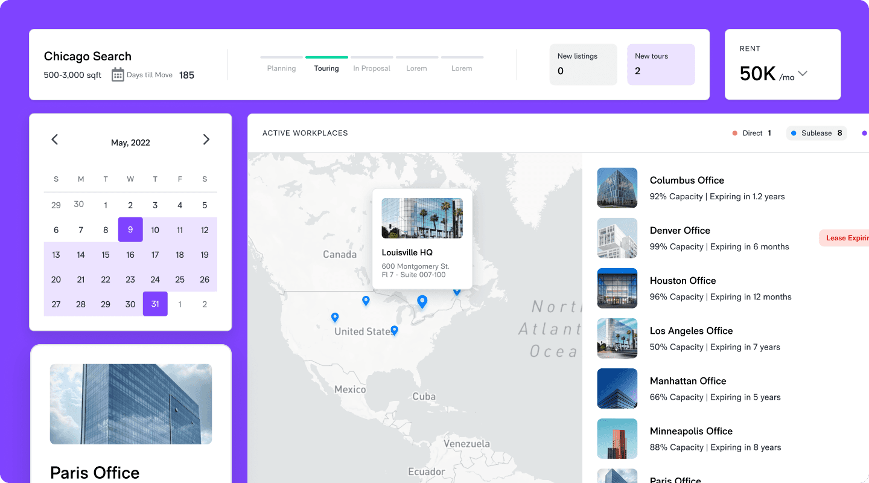
Task: Select May 23 in the calendar
Action: 130,280
